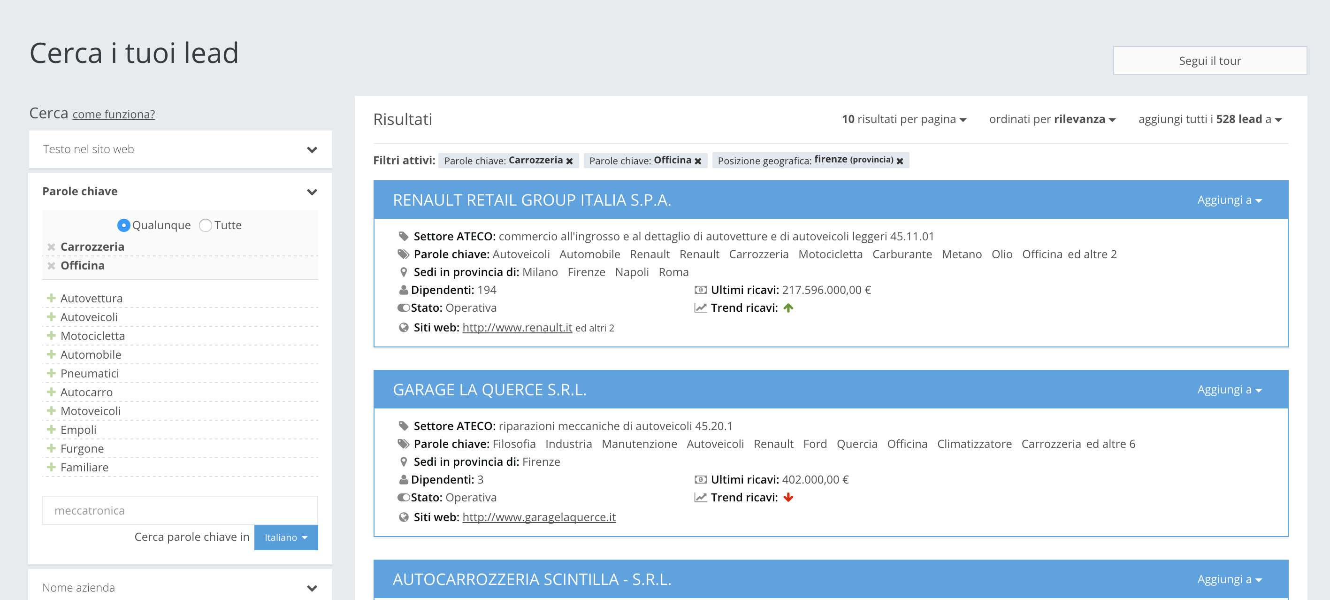This screenshot has height=600, width=1330.
Task: Open the come funziona? help link
Action: pyautogui.click(x=114, y=114)
